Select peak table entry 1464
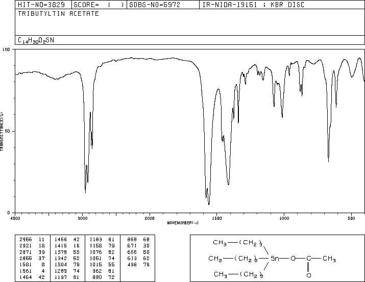This screenshot has height=282, width=365. 26,277
